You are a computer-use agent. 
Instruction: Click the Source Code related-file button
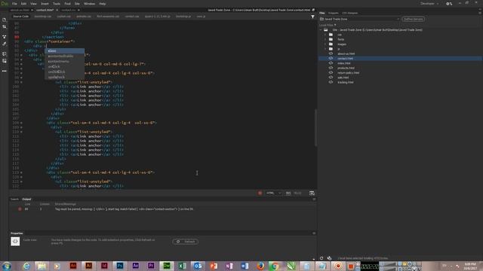tap(20, 17)
